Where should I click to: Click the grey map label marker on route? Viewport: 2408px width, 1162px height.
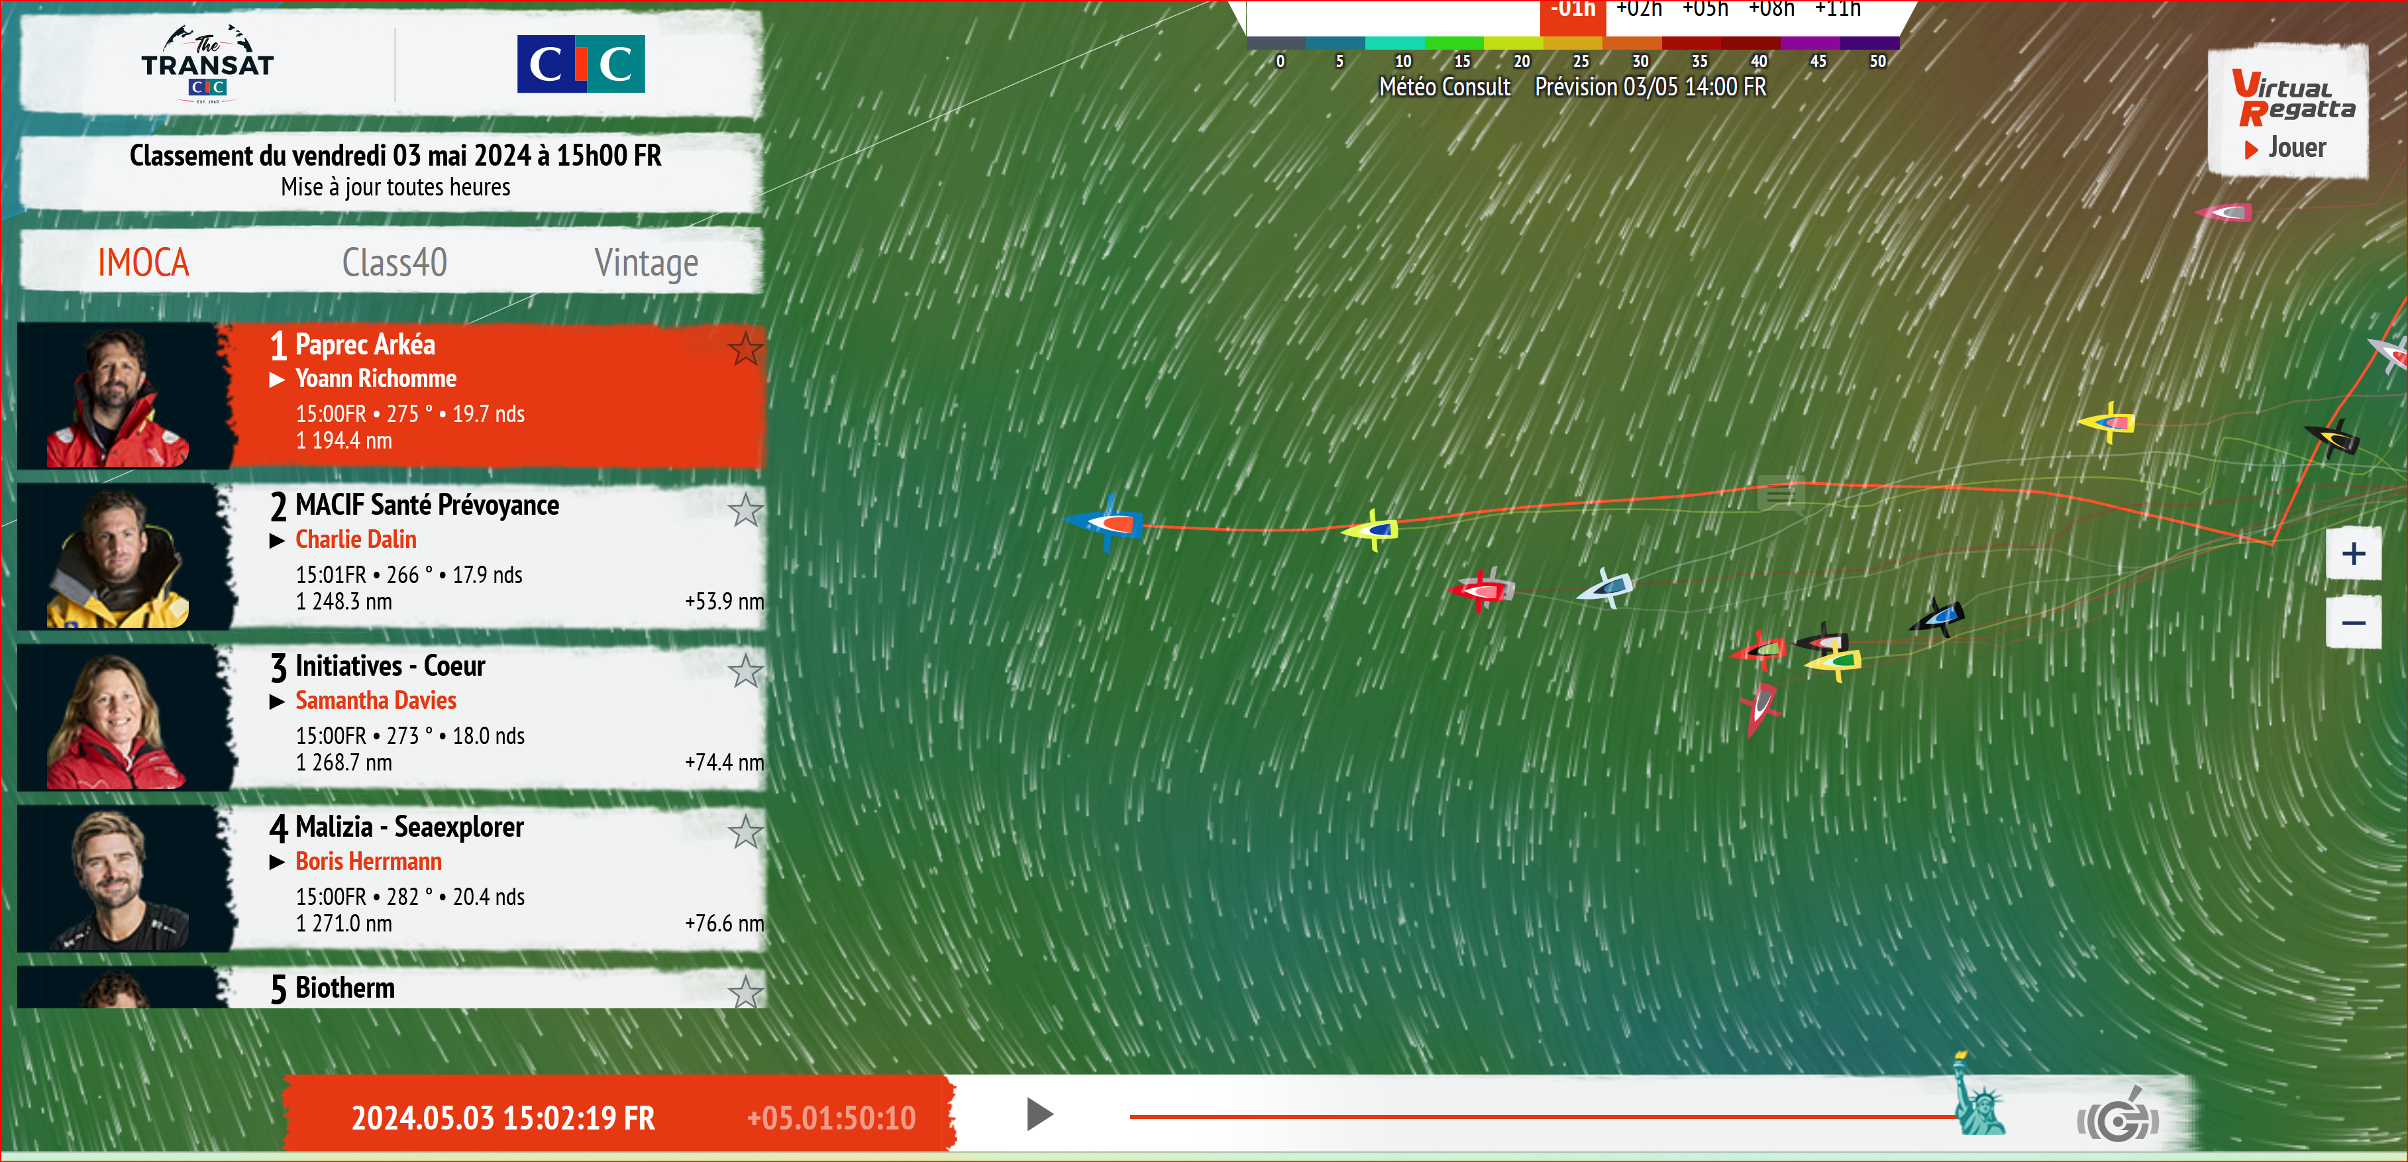[x=1781, y=494]
